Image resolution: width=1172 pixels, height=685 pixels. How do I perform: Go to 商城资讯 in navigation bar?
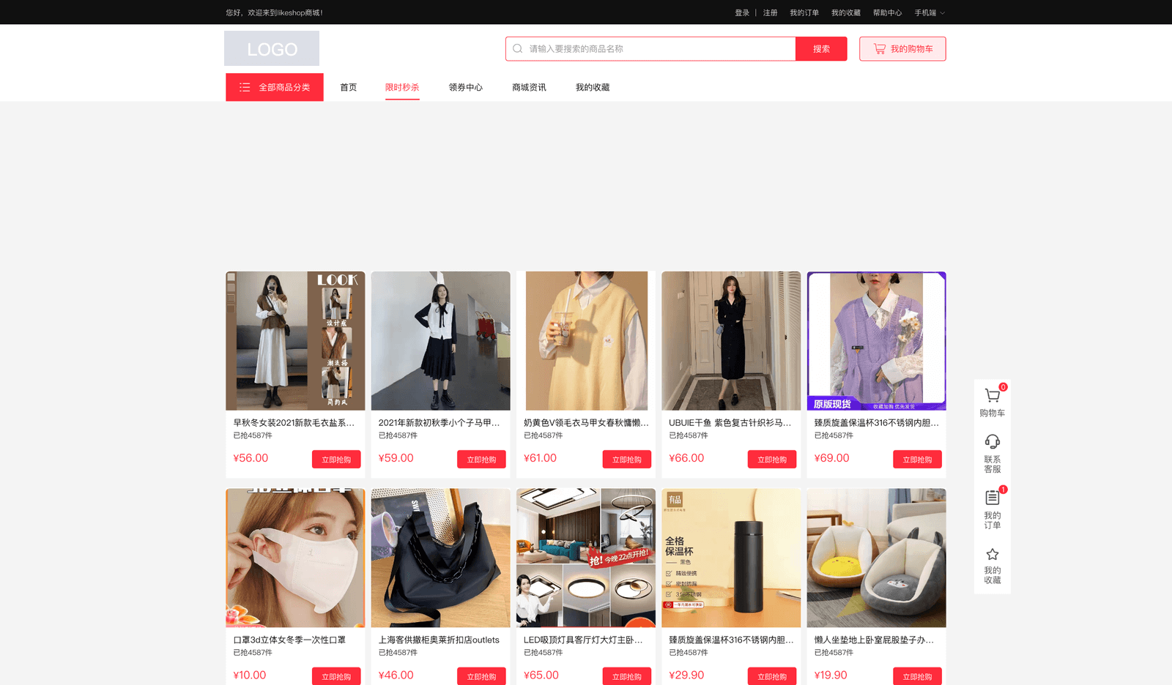529,87
